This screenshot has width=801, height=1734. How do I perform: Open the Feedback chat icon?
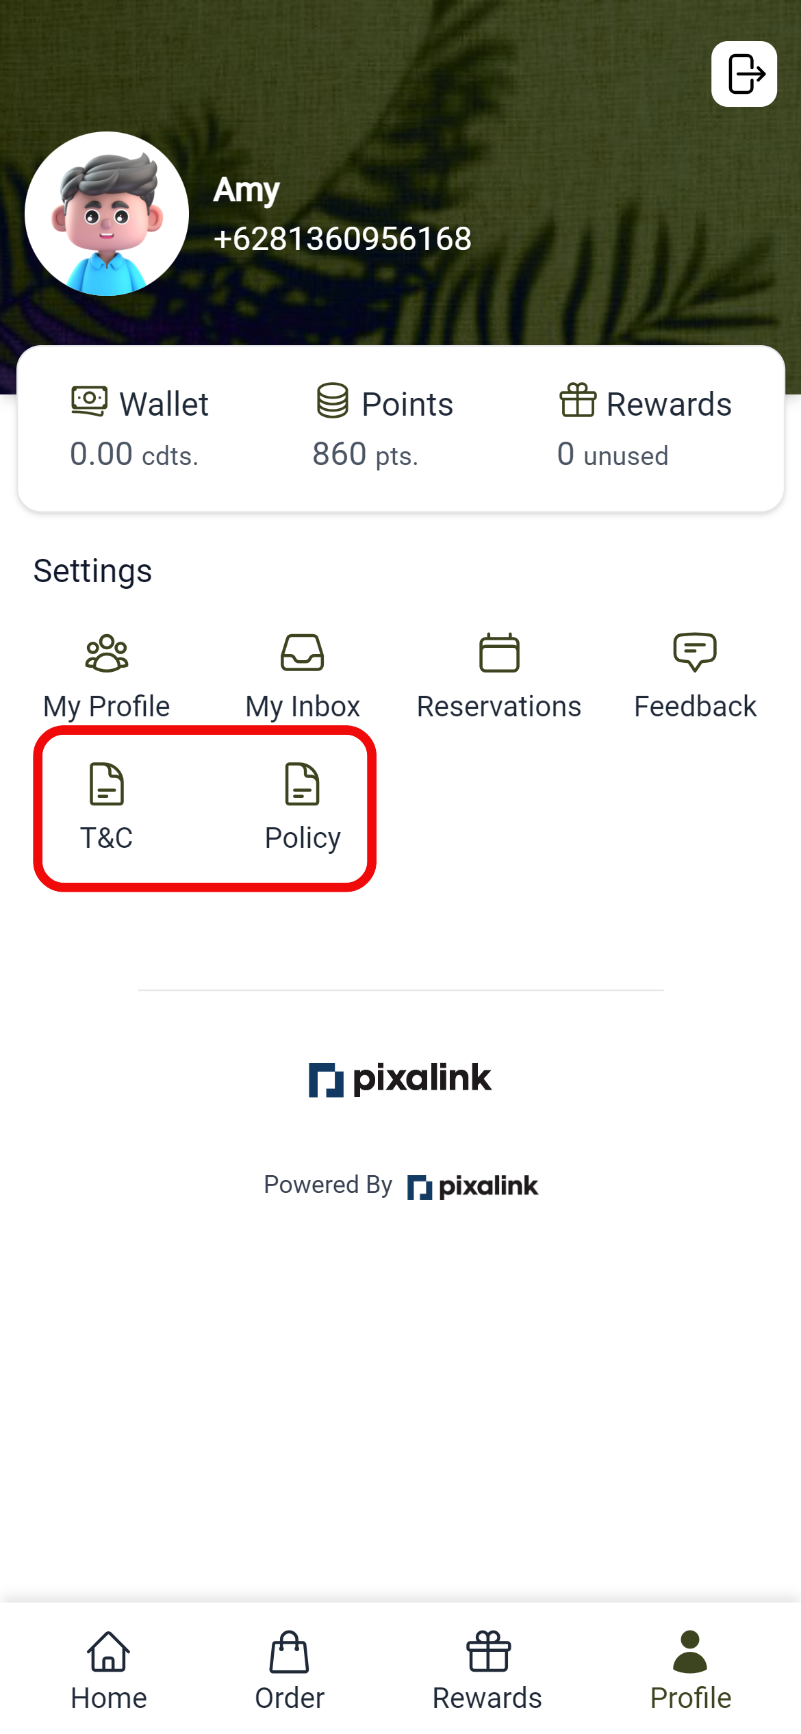[695, 653]
